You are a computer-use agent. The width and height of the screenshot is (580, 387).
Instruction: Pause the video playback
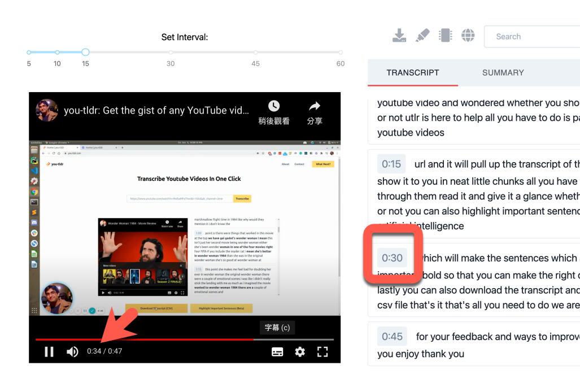[49, 351]
